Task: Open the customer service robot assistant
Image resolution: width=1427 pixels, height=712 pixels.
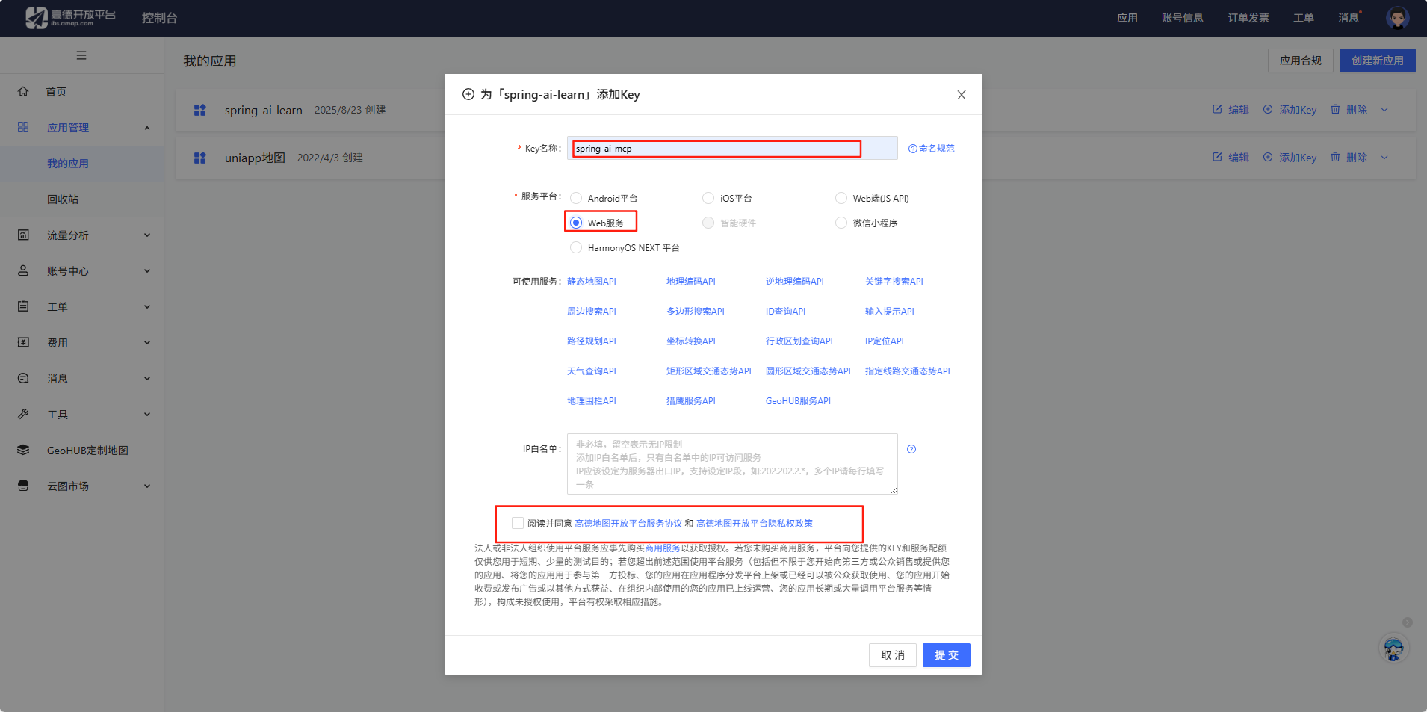Action: coord(1393,648)
